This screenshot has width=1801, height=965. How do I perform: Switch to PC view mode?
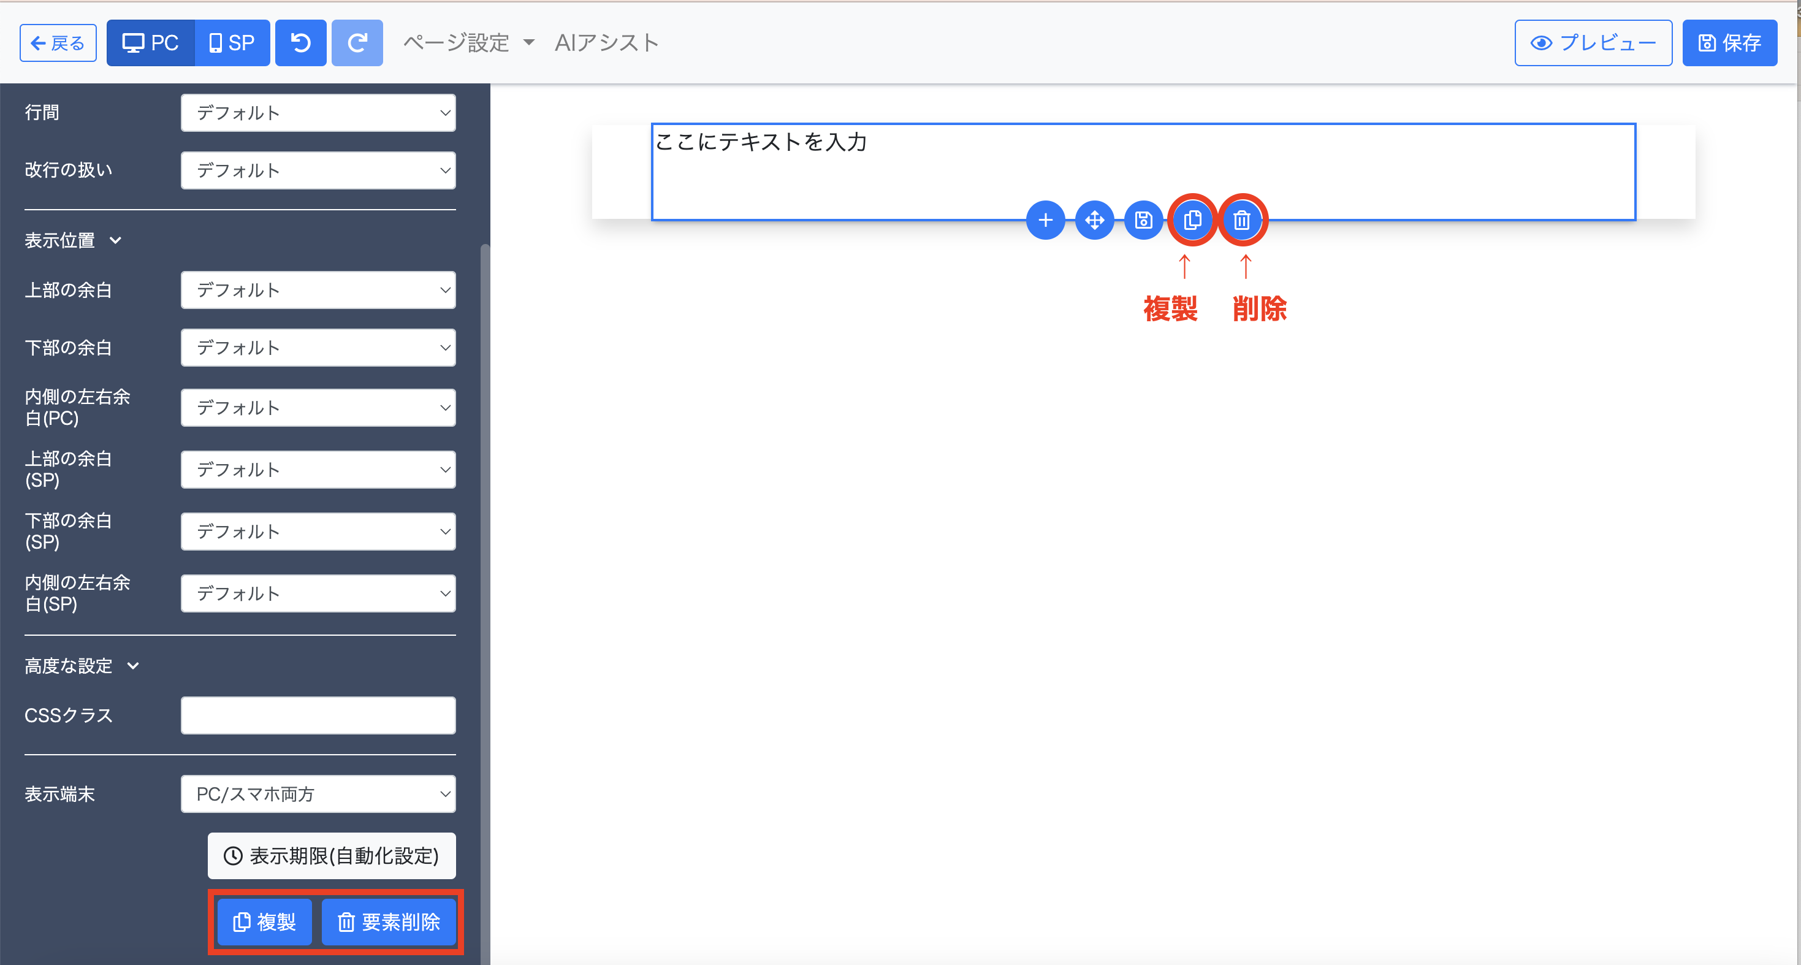pyautogui.click(x=151, y=44)
